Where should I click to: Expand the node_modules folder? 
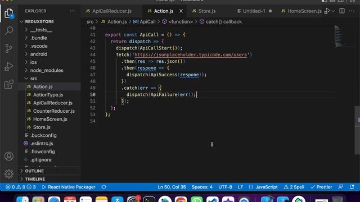pos(47,70)
